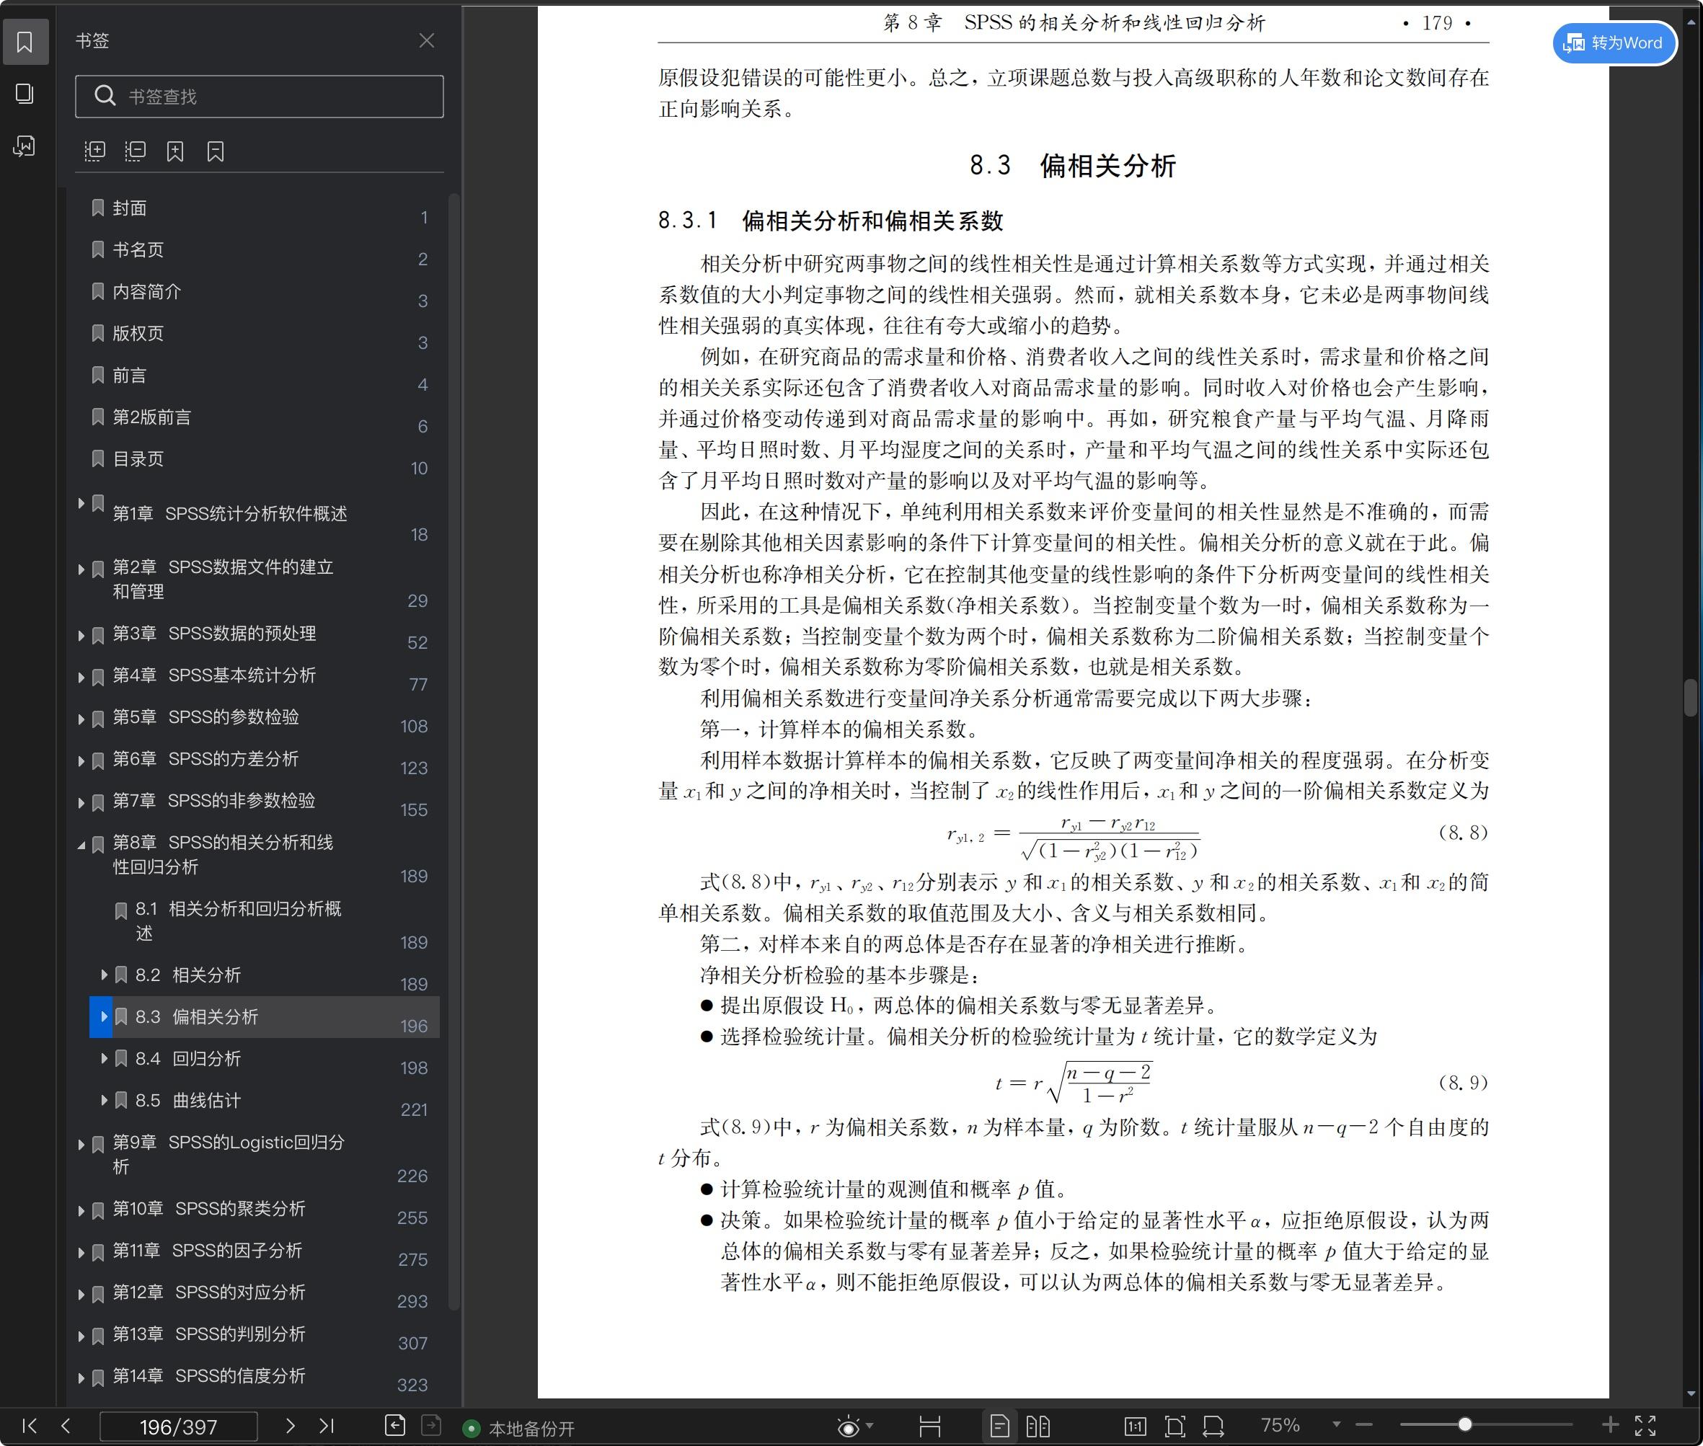Go to the previous page
Image resolution: width=1703 pixels, height=1446 pixels.
coord(66,1426)
